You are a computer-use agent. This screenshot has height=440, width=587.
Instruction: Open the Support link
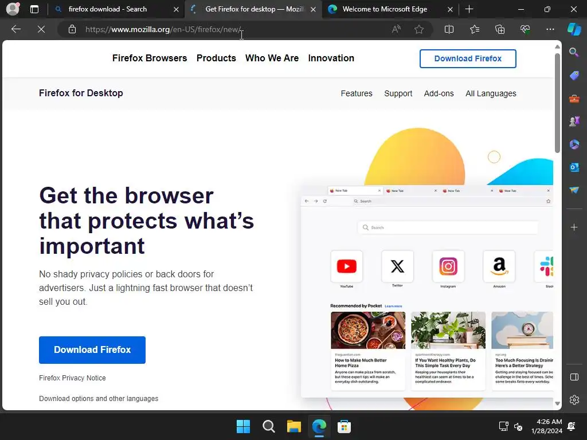pos(398,93)
